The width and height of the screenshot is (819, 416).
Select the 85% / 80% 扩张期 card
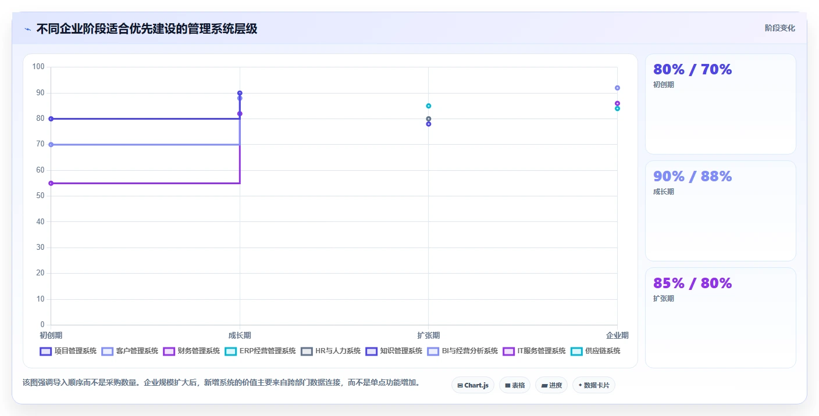(x=721, y=318)
